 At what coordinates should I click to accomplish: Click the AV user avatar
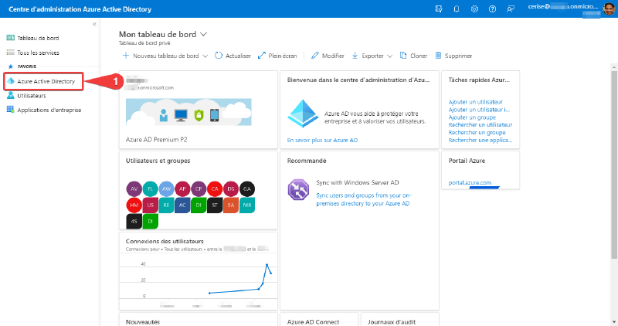(134, 188)
